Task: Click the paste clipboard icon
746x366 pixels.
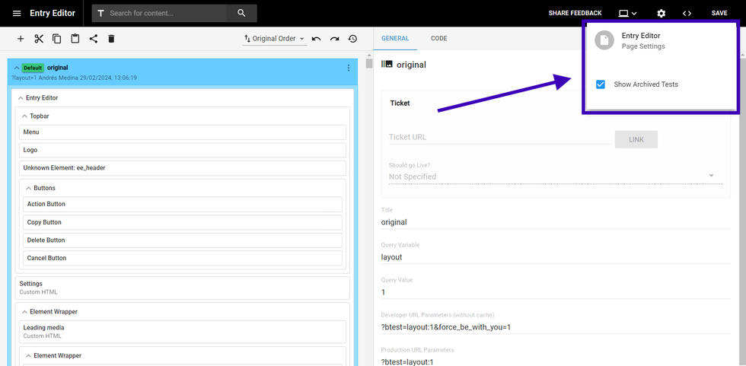Action: [x=75, y=39]
